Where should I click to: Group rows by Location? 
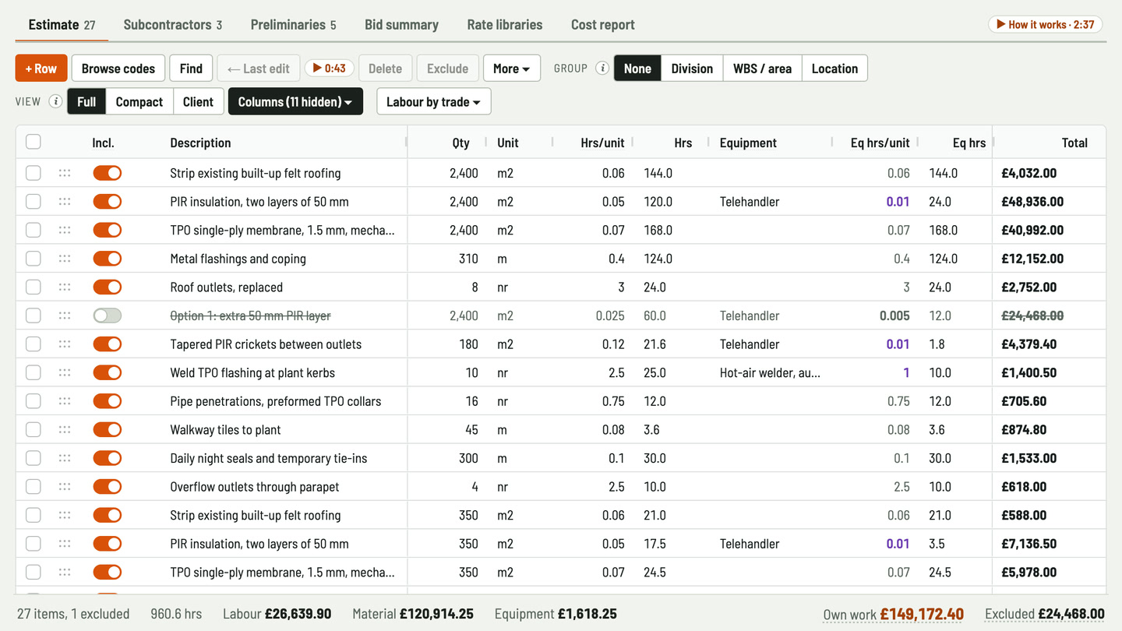(x=834, y=69)
